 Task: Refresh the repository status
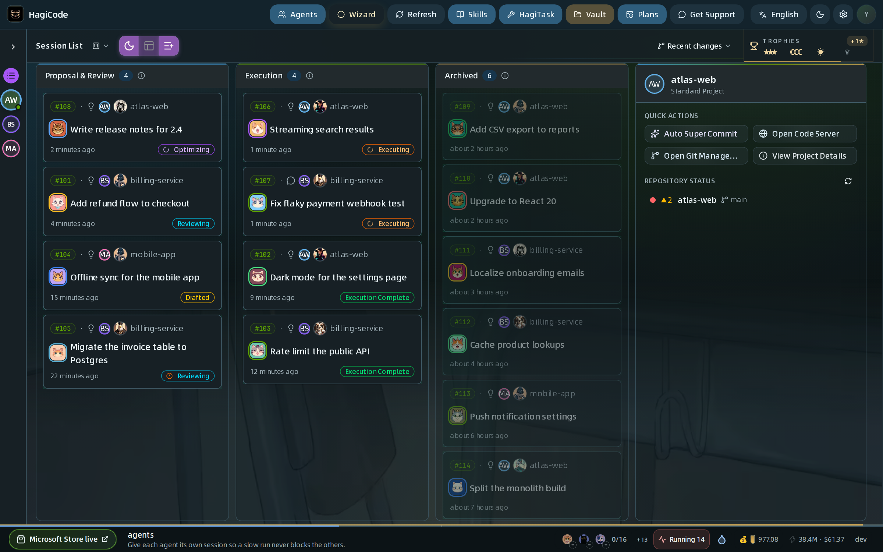tap(848, 181)
